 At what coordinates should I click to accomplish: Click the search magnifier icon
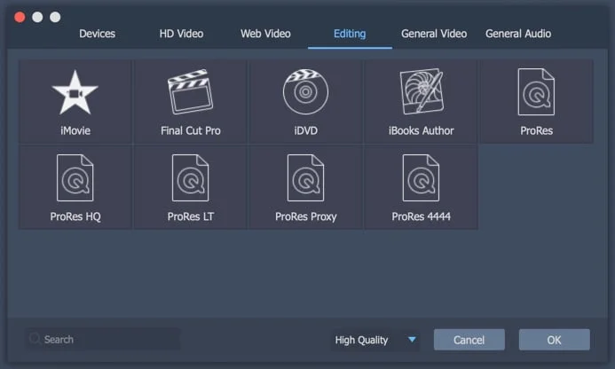click(35, 339)
